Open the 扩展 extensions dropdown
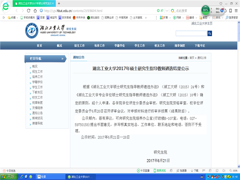This screenshot has height=180, width=240. (165, 18)
